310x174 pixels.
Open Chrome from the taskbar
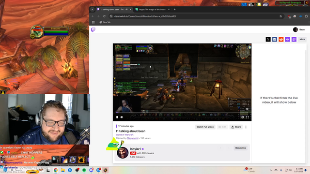point(56,170)
